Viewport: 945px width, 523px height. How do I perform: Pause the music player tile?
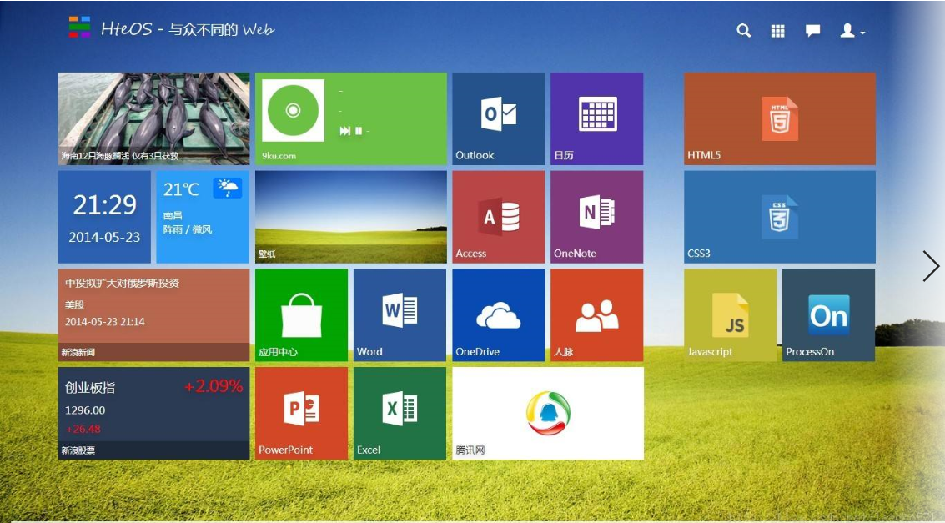(x=359, y=131)
